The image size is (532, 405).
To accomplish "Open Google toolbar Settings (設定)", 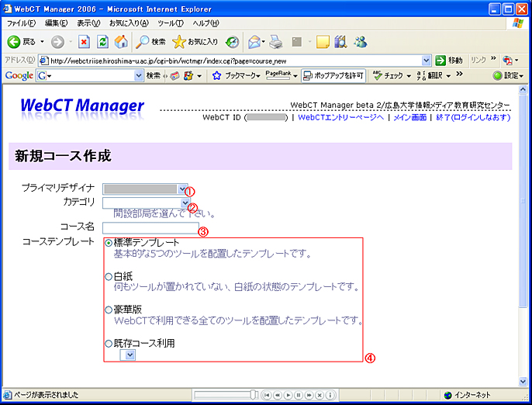I will pyautogui.click(x=509, y=75).
